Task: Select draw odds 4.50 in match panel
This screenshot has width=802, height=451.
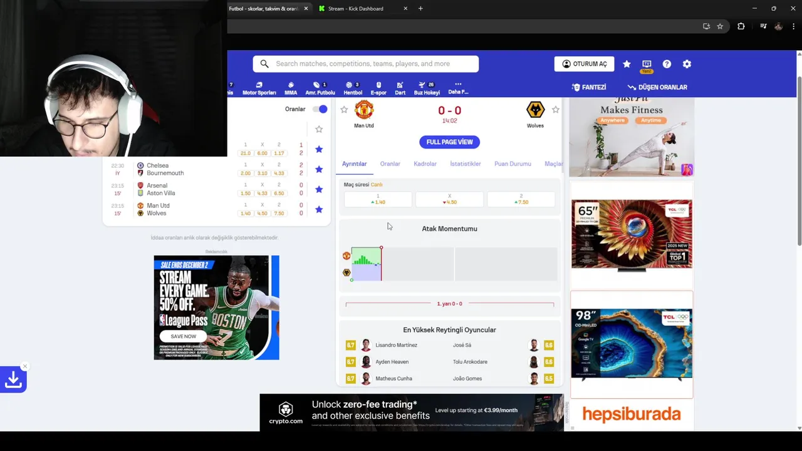Action: 449,199
